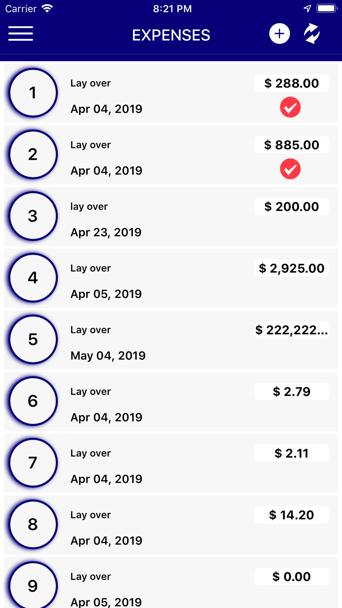342x608 pixels.
Task: Tap the number 4 circle badge
Action: click(33, 278)
